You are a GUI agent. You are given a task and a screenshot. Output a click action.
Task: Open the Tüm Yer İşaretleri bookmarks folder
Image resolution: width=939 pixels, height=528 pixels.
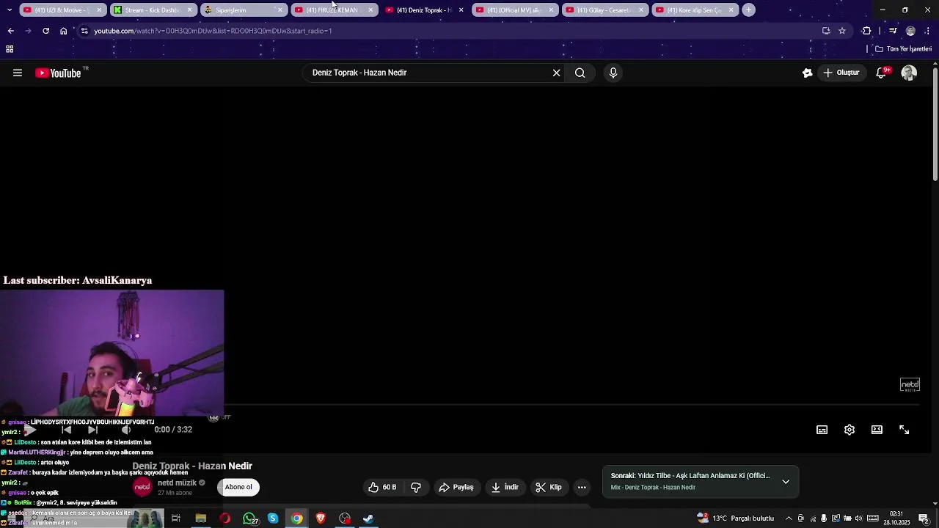903,49
